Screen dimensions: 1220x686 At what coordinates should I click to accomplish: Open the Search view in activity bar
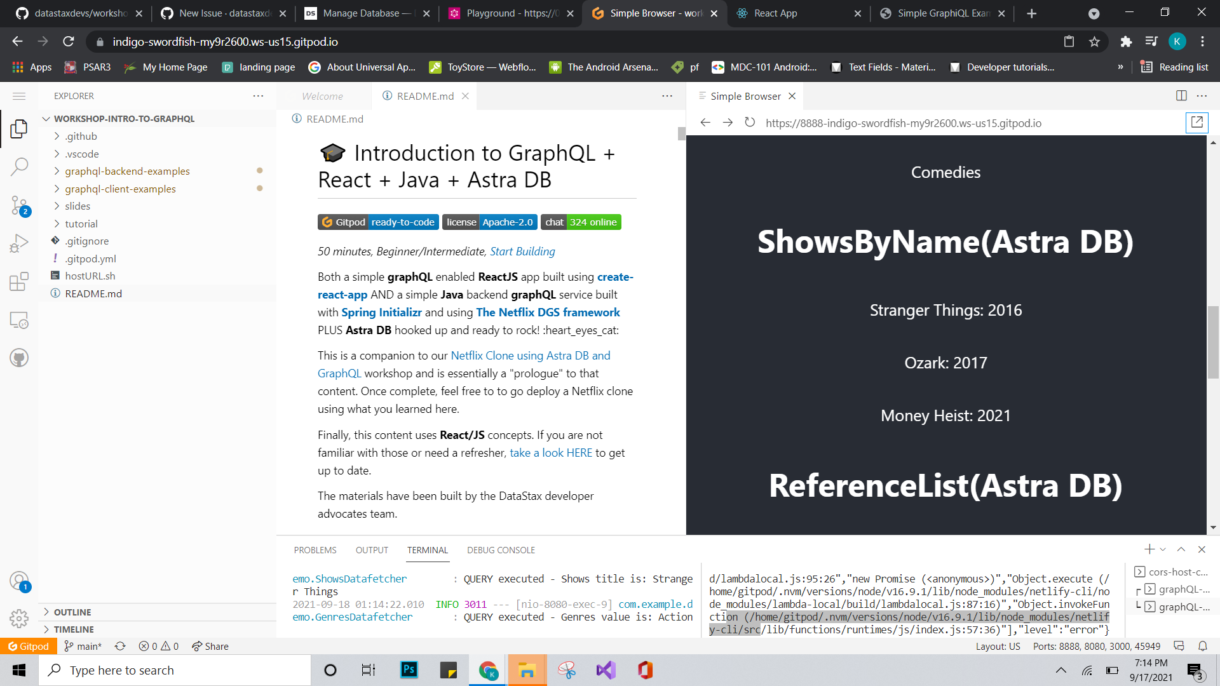coord(19,166)
